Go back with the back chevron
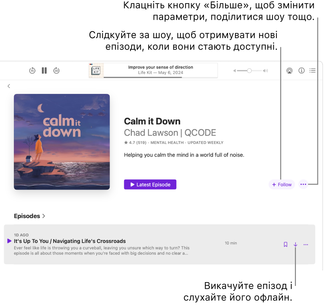The height and width of the screenshot is (305, 324). [x=9, y=86]
